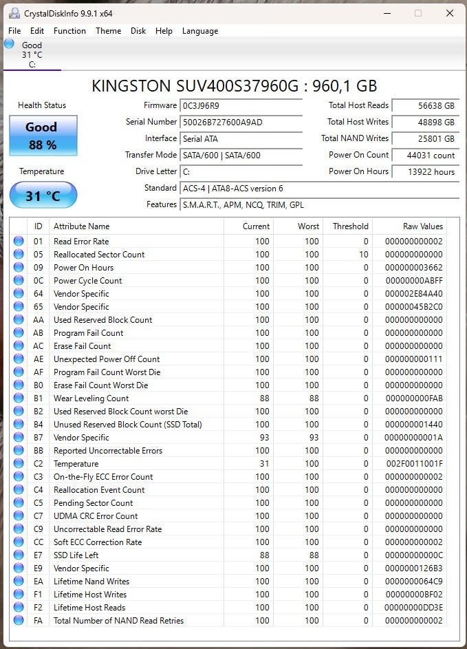Click the Firmware field 0C3J96R9
Image resolution: width=467 pixels, height=649 pixels.
[x=241, y=105]
